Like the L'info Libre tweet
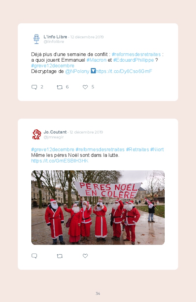This screenshot has height=302, width=196. [x=85, y=87]
